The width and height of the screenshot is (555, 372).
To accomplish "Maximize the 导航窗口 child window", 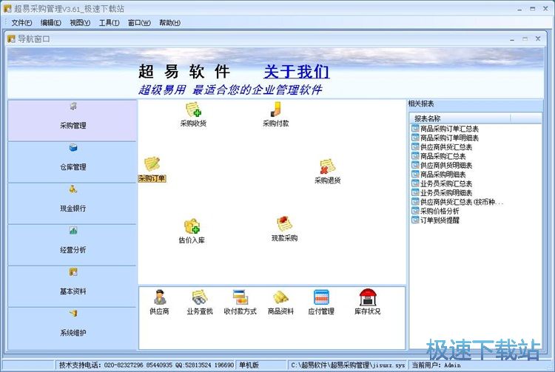I will click(x=525, y=39).
